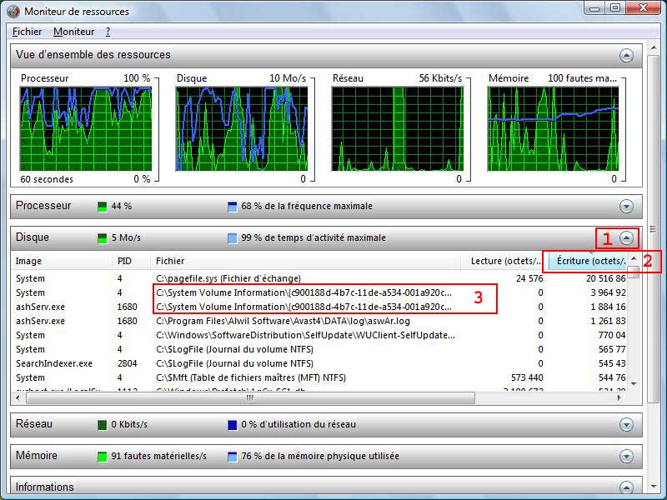The height and width of the screenshot is (500, 667).
Task: Collapse the Vue d'ensemble des ressources section
Action: coord(626,55)
